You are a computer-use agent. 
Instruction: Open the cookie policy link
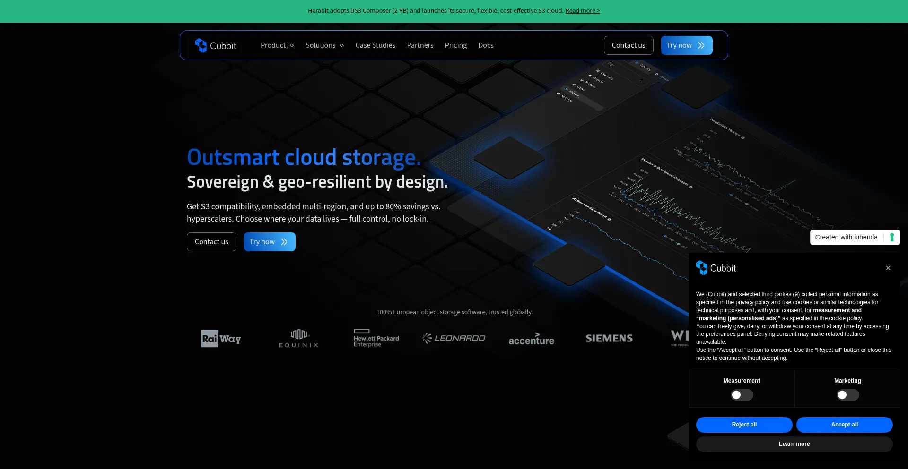pos(845,318)
